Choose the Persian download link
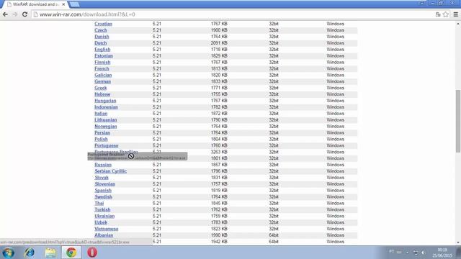461x259 pixels. [x=102, y=132]
